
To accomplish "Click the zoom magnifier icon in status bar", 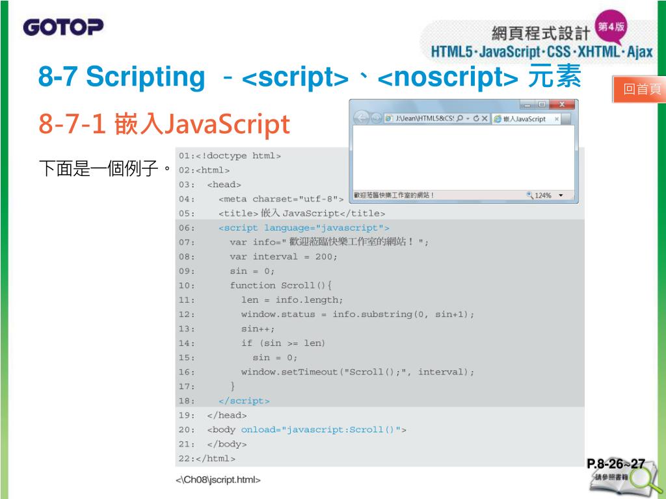I will [529, 195].
